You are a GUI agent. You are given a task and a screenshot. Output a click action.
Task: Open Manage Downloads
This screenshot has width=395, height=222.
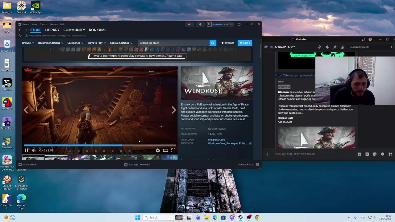pyautogui.click(x=137, y=164)
